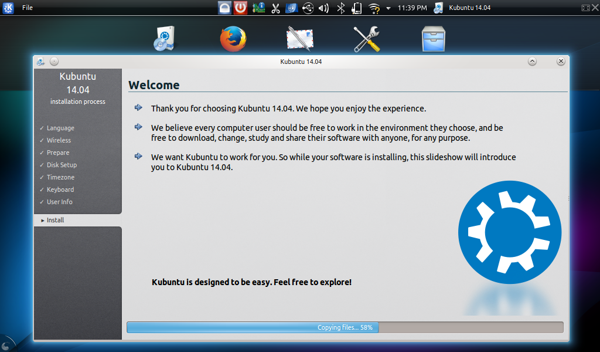Select the Disk Setup step

tap(62, 165)
